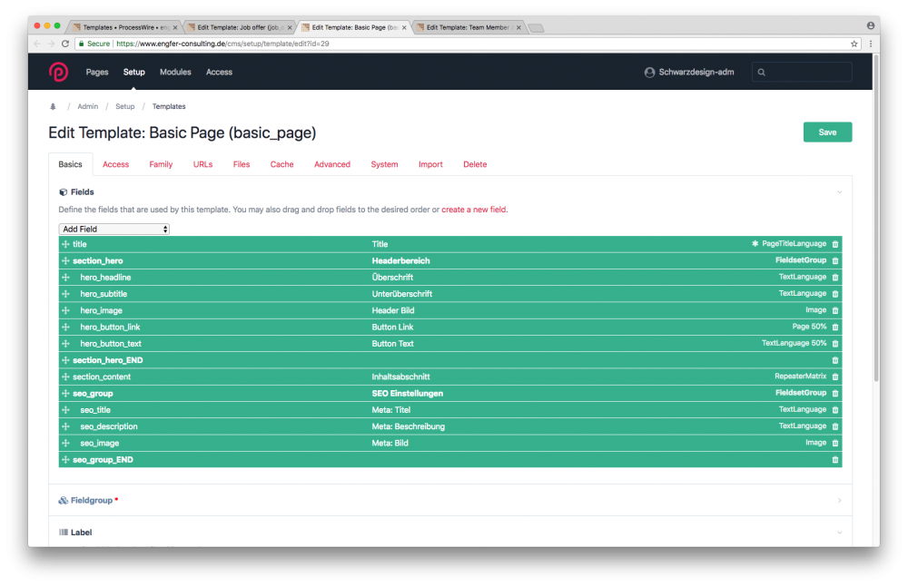Screen dimensions: 908x587
Task: Click the trash icon for hero_image field
Action: (835, 311)
